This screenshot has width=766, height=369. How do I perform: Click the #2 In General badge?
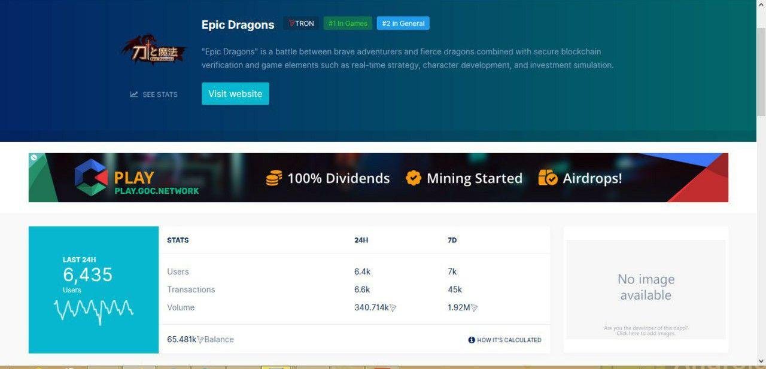point(403,23)
